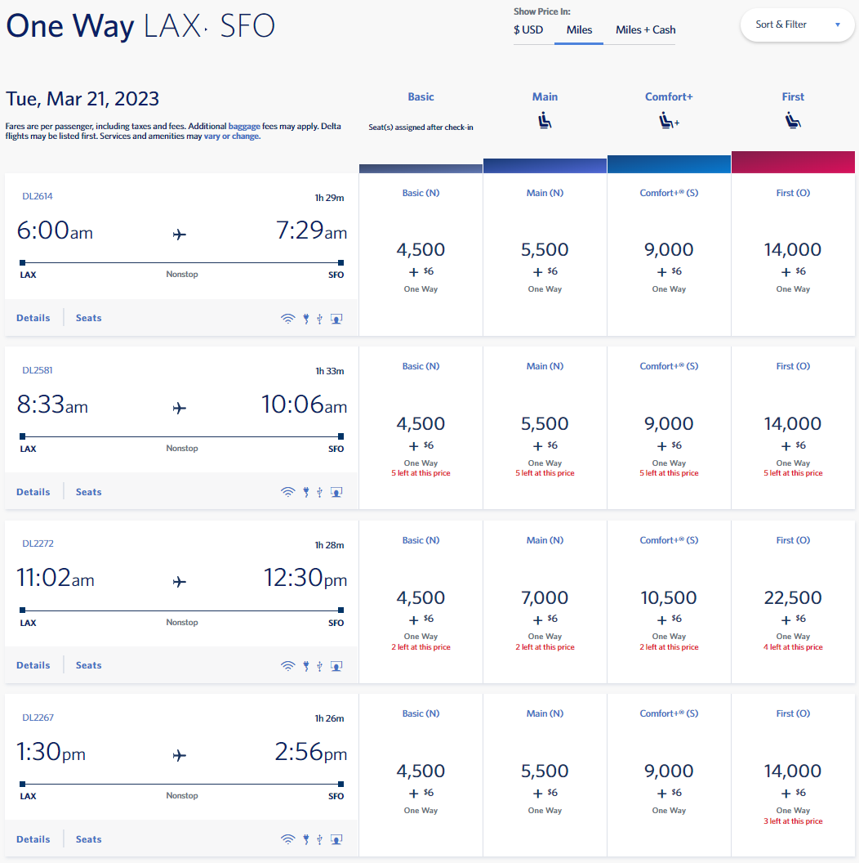Open Details for flight DL2267
Image resolution: width=859 pixels, height=863 pixels.
tap(33, 839)
